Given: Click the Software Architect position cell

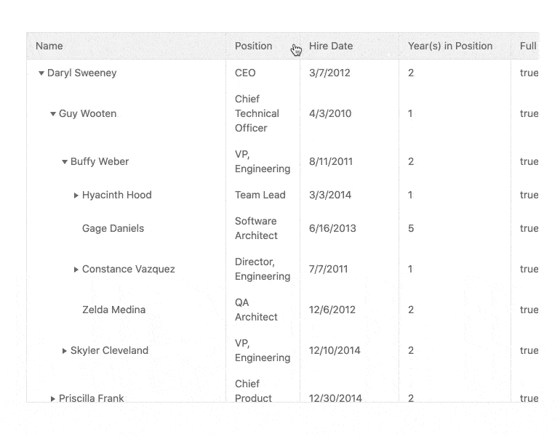Looking at the screenshot, I should (x=256, y=228).
